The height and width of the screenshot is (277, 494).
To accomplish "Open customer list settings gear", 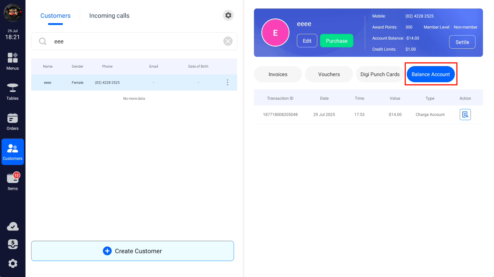I will click(x=228, y=15).
